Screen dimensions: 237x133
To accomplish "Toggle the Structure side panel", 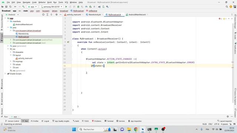I will coord(1,112).
